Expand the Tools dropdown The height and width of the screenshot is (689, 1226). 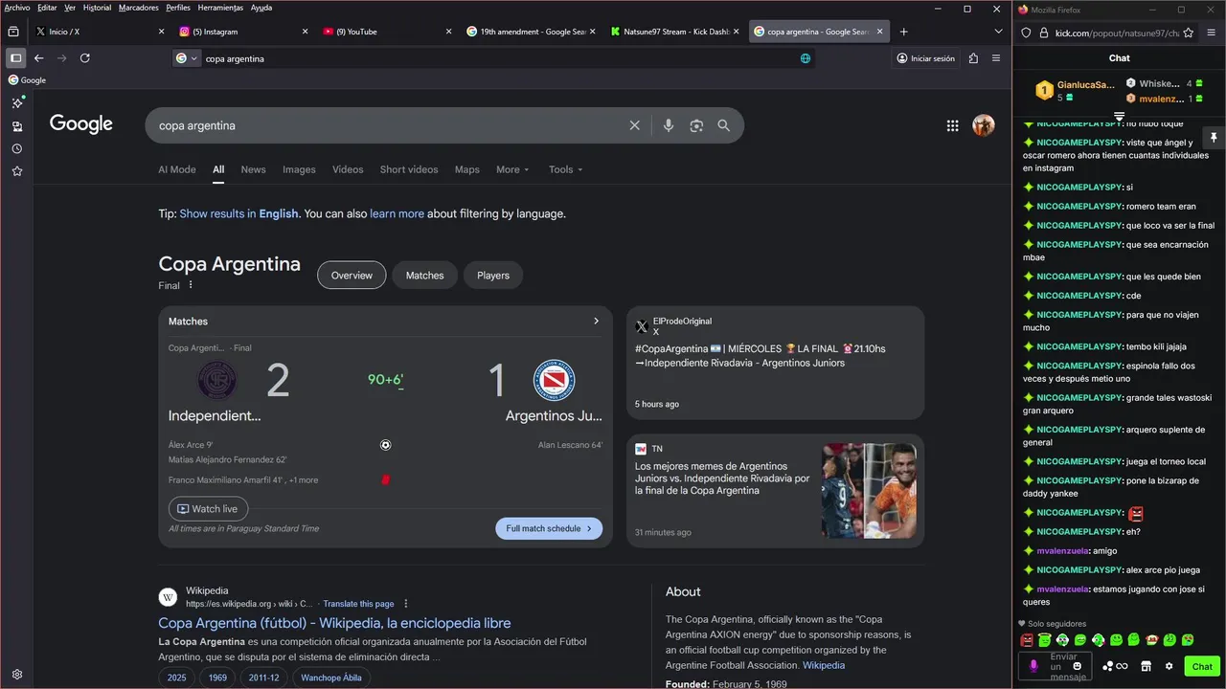(565, 169)
